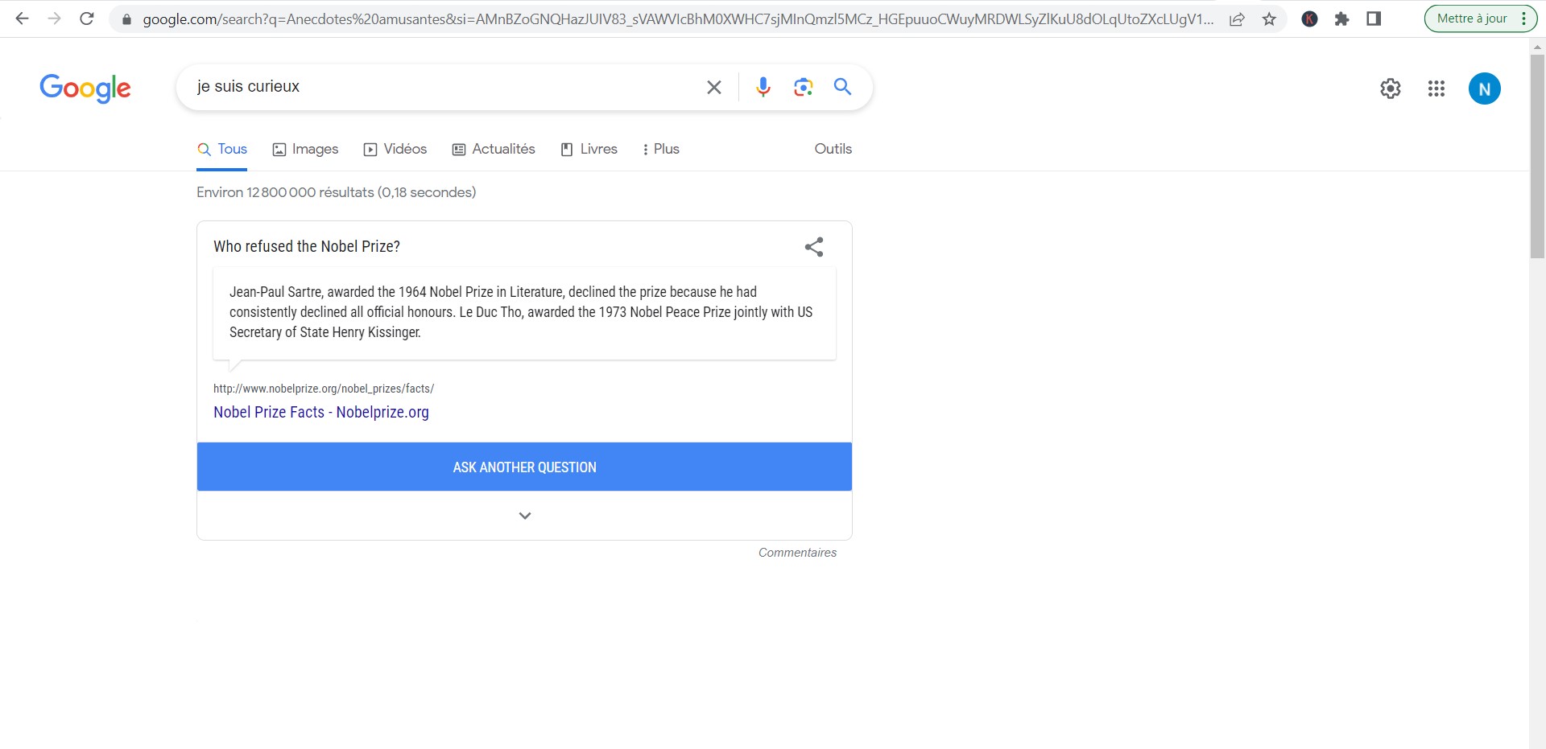The image size is (1546, 749).
Task: Switch to the Images tab
Action: [x=305, y=150]
